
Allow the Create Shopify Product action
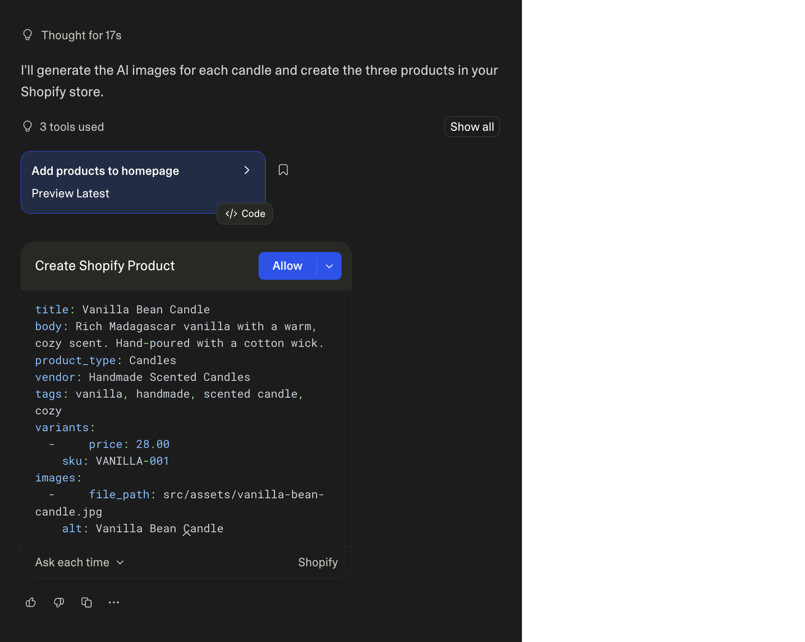[x=287, y=265]
